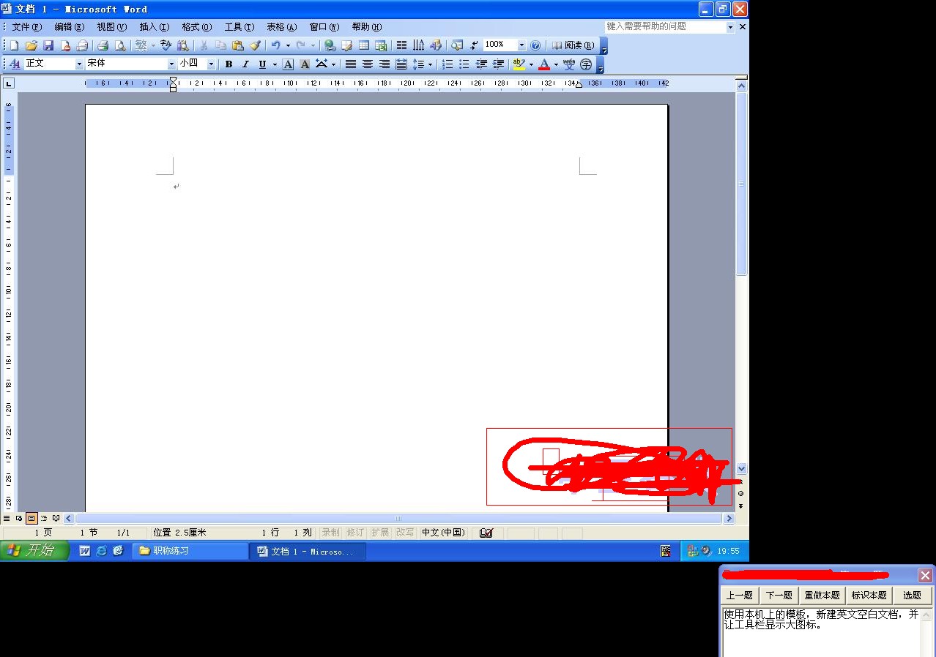
Task: Click the Windows 开始 Start button
Action: (x=34, y=551)
